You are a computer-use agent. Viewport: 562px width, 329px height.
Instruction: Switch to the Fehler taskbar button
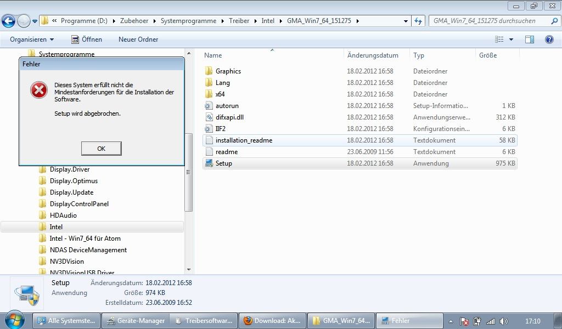tap(409, 321)
